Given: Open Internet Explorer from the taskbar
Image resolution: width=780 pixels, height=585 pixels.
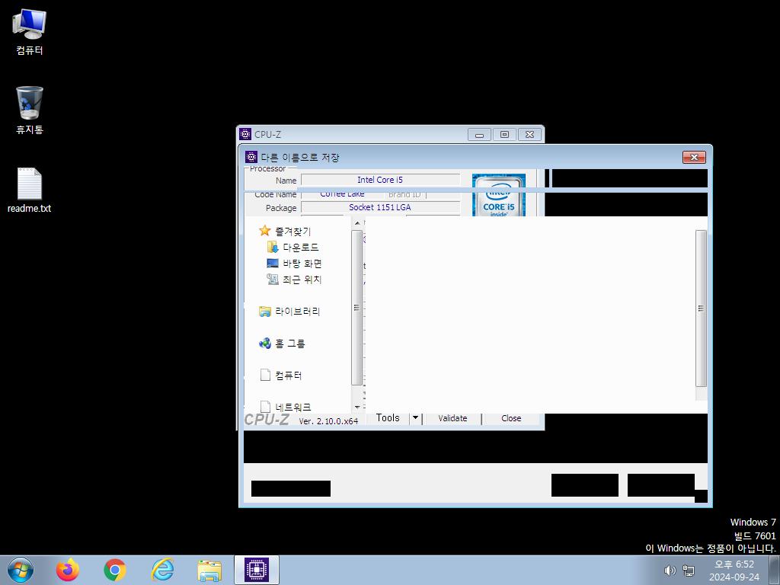Looking at the screenshot, I should point(162,570).
